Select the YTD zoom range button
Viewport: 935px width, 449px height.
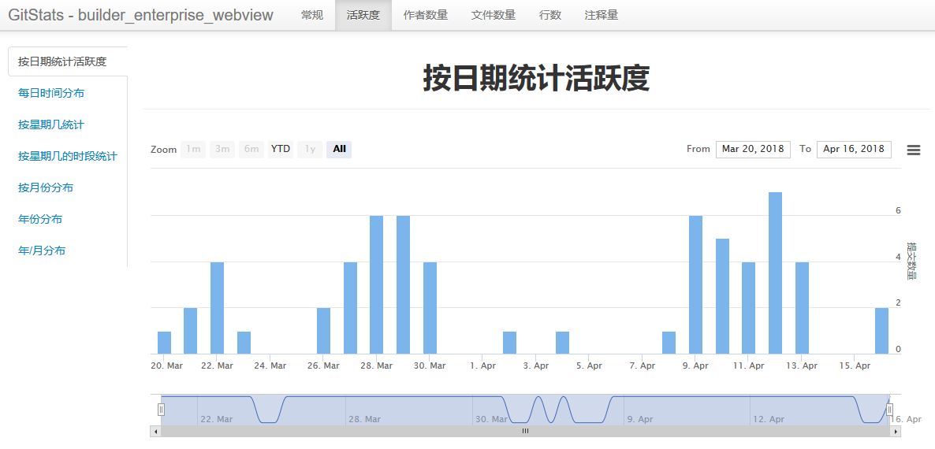(x=280, y=149)
